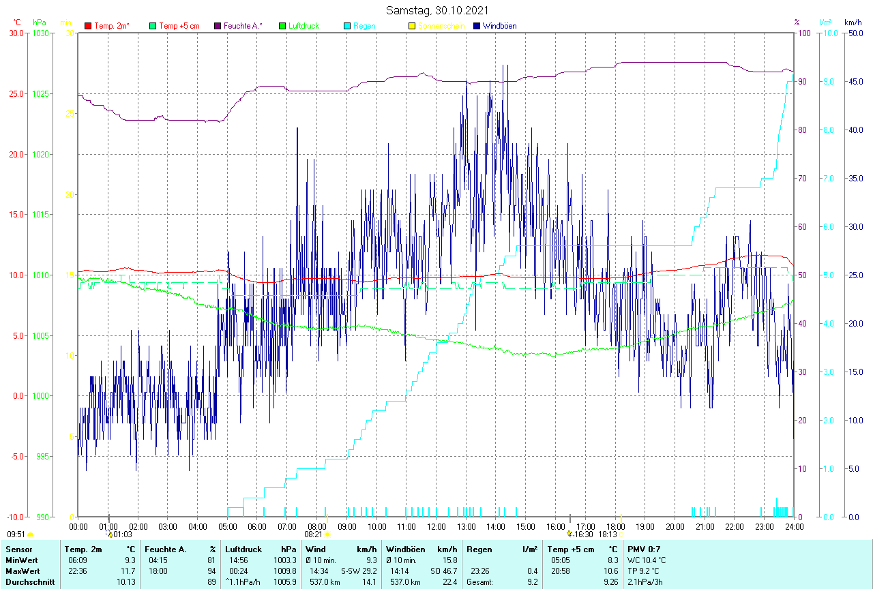Click the 'Sonnenschein' legend label

441,26
